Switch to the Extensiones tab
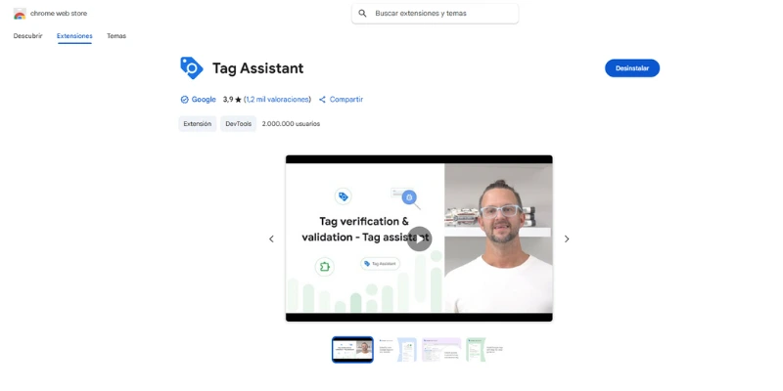This screenshot has width=783, height=391. [x=74, y=36]
